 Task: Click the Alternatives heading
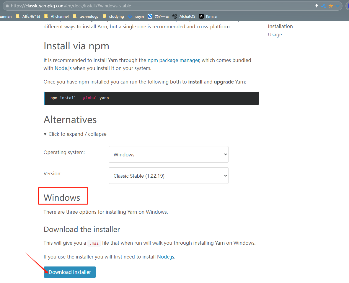[x=70, y=120]
